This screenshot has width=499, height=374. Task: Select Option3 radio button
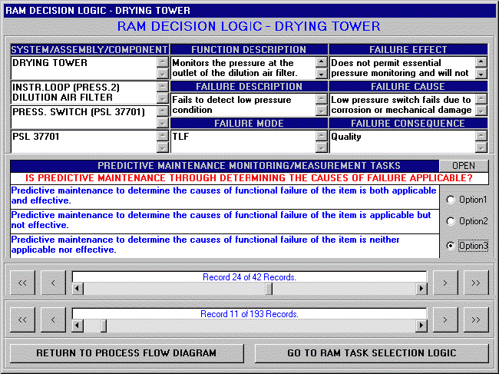click(467, 246)
